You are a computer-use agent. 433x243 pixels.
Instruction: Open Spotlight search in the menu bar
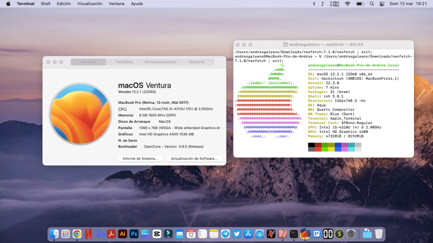372,4
